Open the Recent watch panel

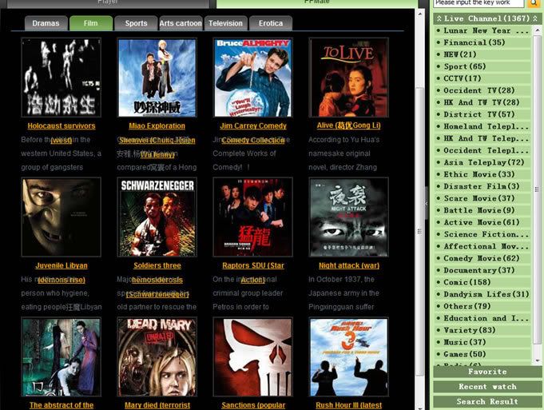487,387
